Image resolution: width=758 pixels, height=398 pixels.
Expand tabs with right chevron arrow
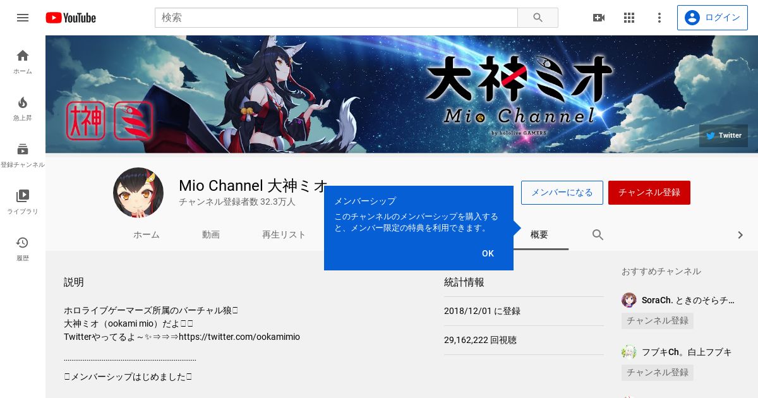(740, 235)
